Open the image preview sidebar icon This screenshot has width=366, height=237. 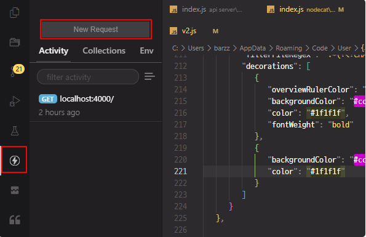tap(15, 190)
